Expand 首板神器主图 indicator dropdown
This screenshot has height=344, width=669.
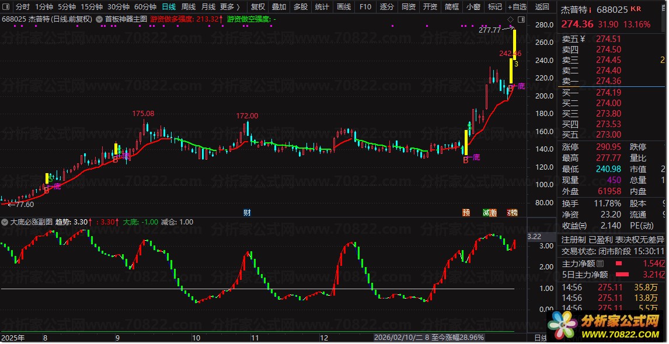[100, 19]
